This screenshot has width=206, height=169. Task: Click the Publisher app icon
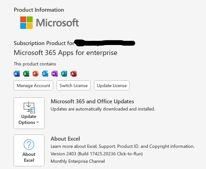[64, 74]
